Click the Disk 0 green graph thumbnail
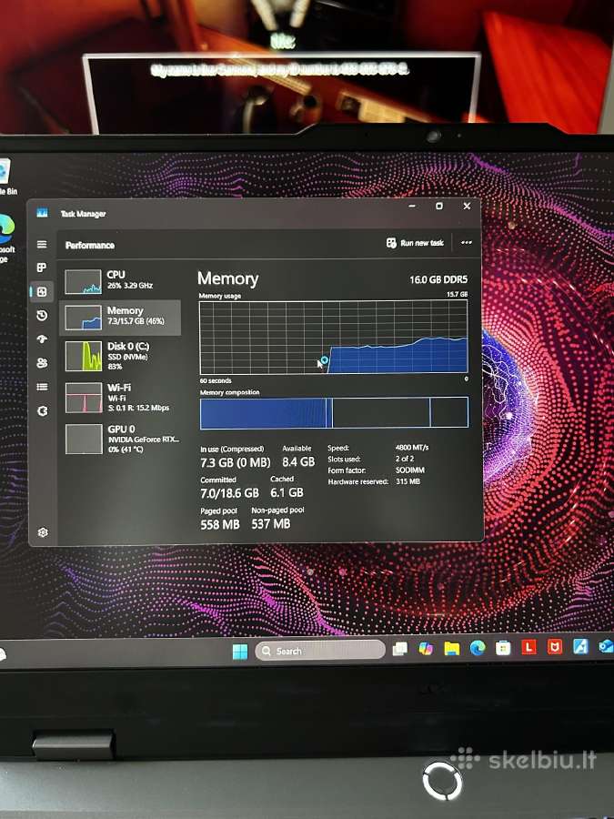This screenshot has height=819, width=614. (x=84, y=356)
